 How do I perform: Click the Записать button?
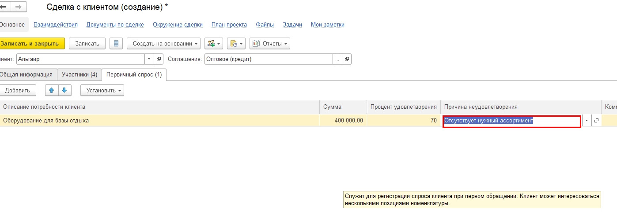(87, 43)
